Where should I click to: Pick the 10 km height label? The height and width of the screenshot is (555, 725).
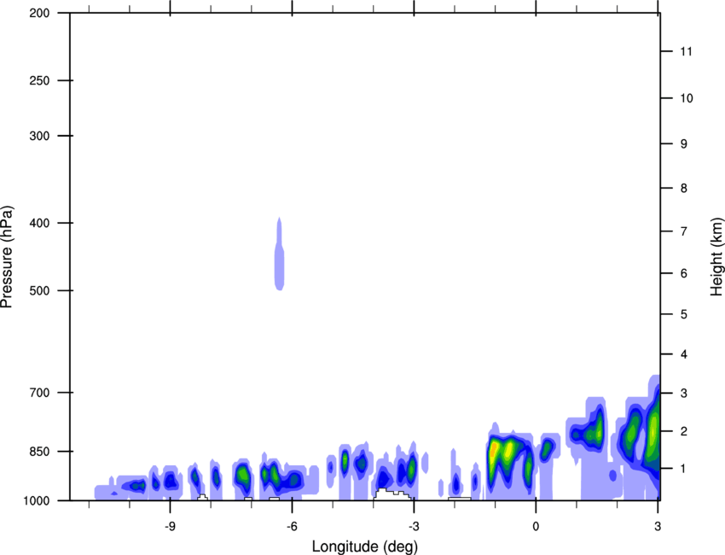[687, 98]
